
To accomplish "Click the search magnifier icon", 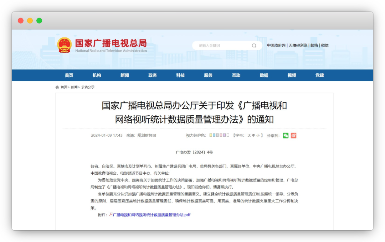I will click(254, 46).
